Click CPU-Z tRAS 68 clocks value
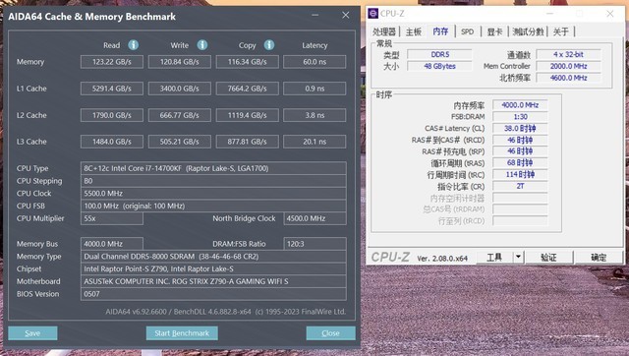This screenshot has width=629, height=356. click(520, 163)
